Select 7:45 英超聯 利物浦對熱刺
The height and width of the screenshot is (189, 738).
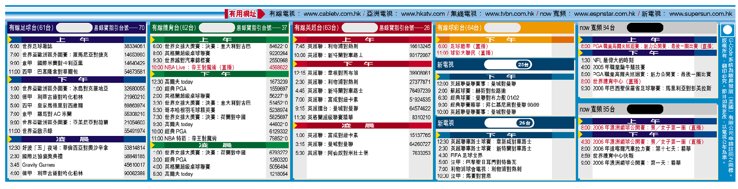tap(362, 46)
